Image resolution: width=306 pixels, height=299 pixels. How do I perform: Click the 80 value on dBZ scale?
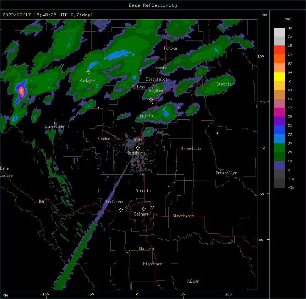[290, 28]
